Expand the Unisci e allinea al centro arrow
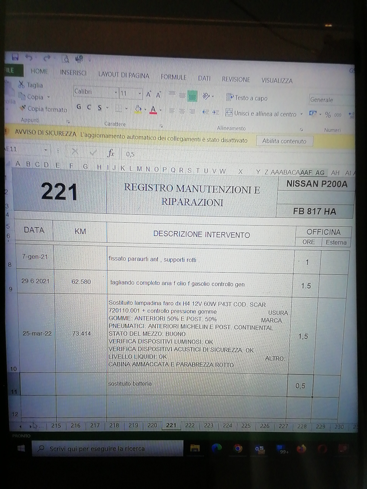Screen dimensions: 367x489 click(301, 114)
